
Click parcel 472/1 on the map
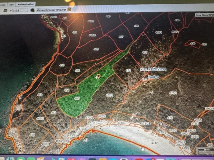[109, 94]
